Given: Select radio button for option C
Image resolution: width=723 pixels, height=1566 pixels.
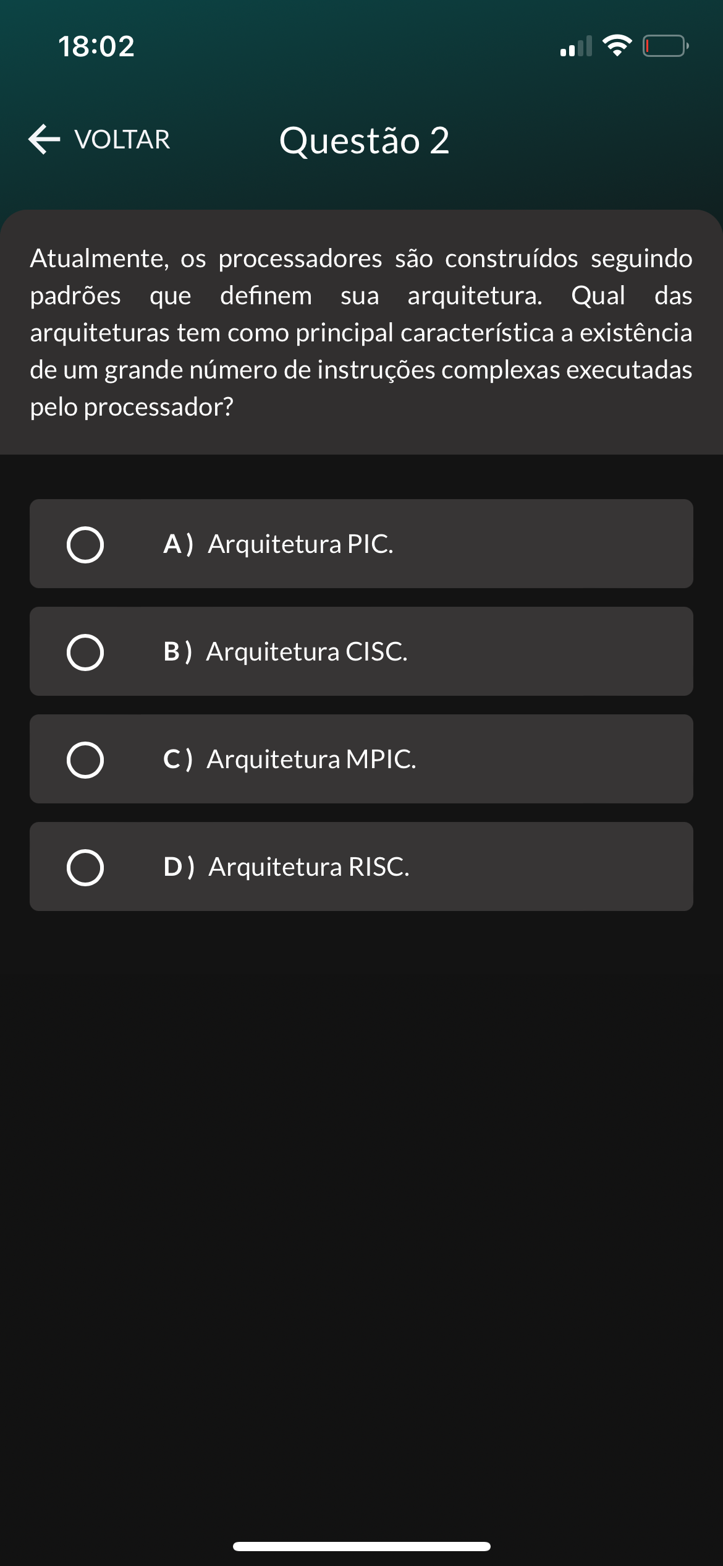Looking at the screenshot, I should pos(85,760).
